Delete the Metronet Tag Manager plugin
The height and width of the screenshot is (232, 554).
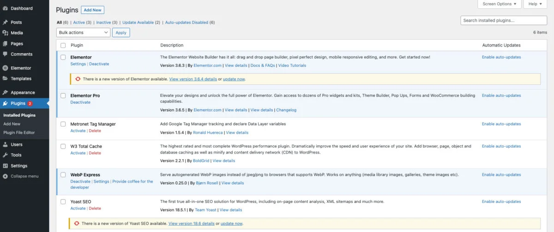[x=95, y=131]
